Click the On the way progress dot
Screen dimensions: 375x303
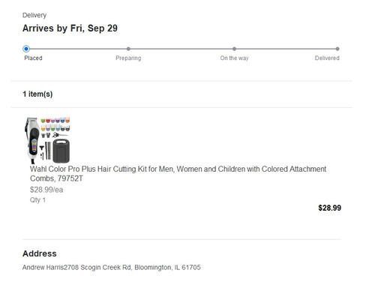click(234, 49)
